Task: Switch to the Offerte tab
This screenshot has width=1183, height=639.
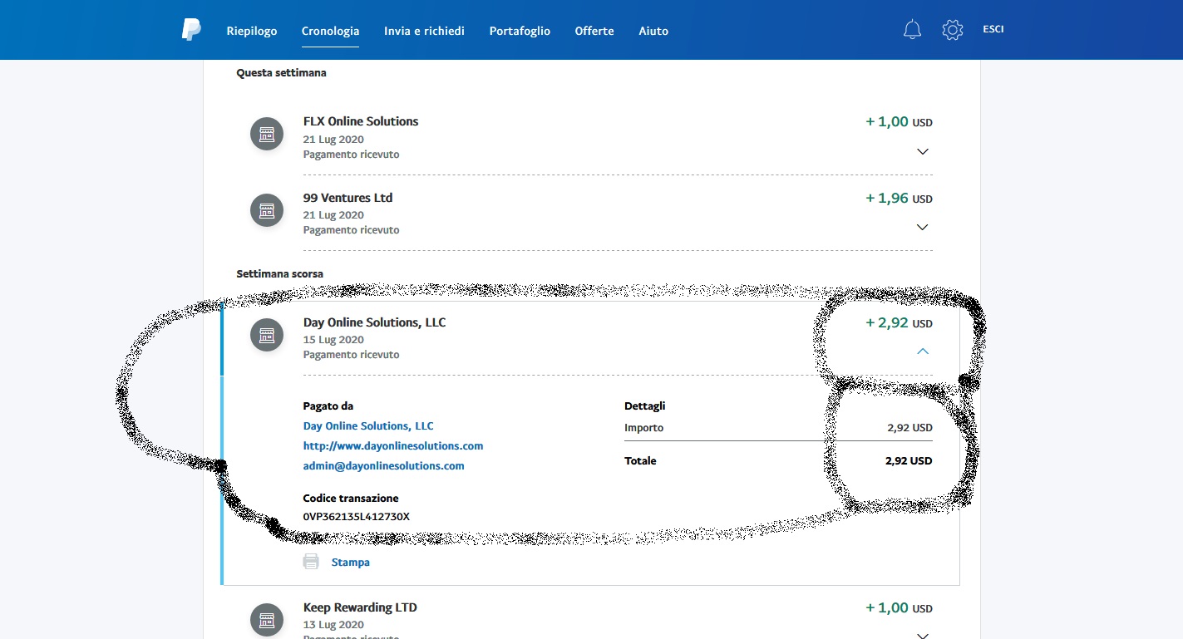Action: (x=594, y=31)
